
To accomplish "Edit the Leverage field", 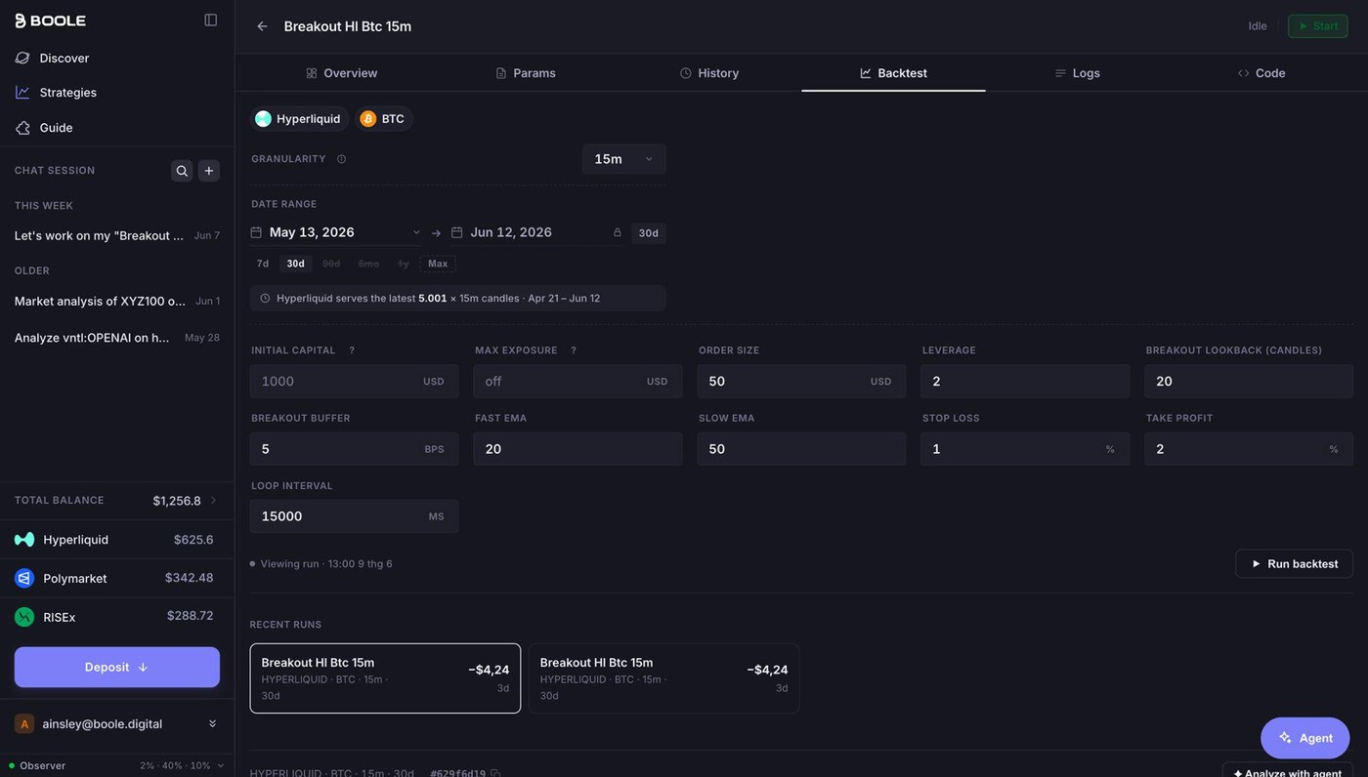I will [x=1025, y=382].
